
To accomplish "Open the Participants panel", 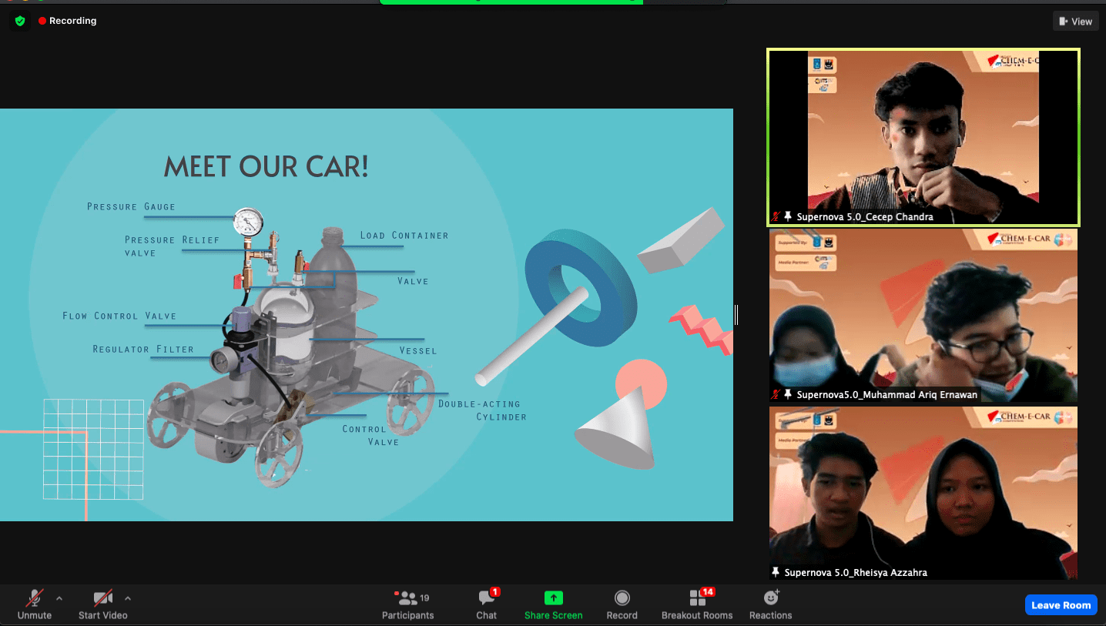I will (408, 604).
